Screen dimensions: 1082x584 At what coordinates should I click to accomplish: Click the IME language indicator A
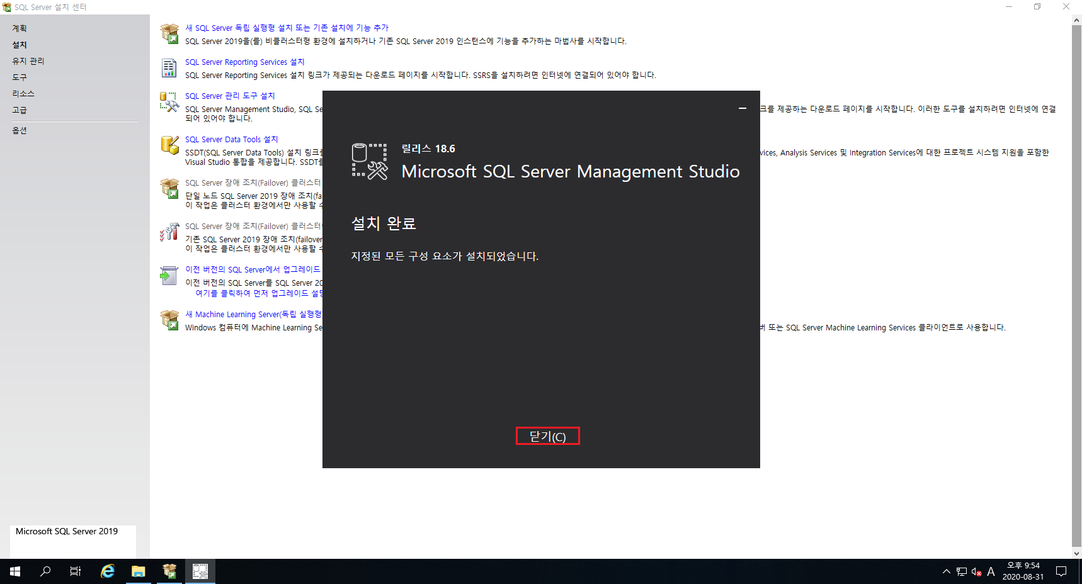991,571
